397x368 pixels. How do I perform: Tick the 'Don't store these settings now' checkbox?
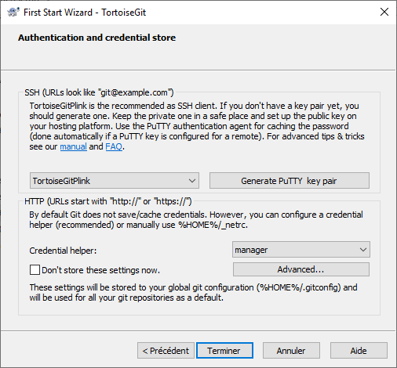(x=35, y=270)
